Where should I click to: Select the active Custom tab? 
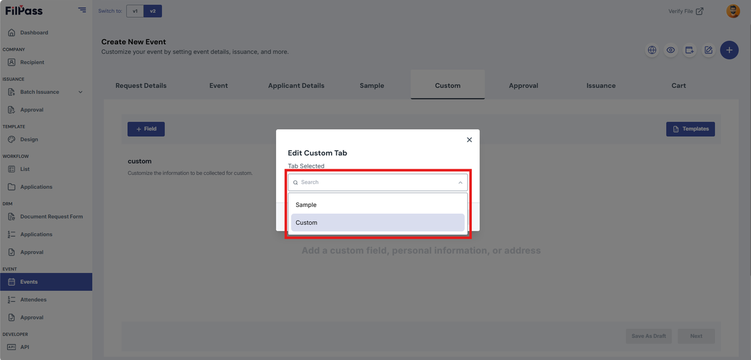tap(447, 85)
